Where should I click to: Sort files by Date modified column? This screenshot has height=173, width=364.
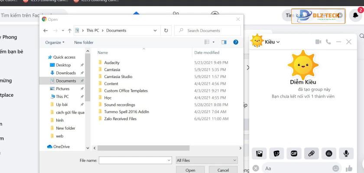click(x=207, y=53)
